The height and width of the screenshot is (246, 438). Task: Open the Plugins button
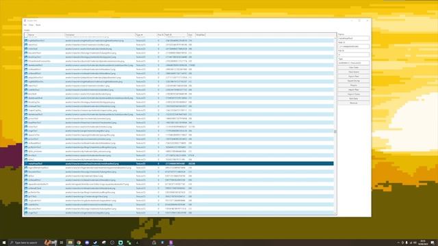(353, 85)
